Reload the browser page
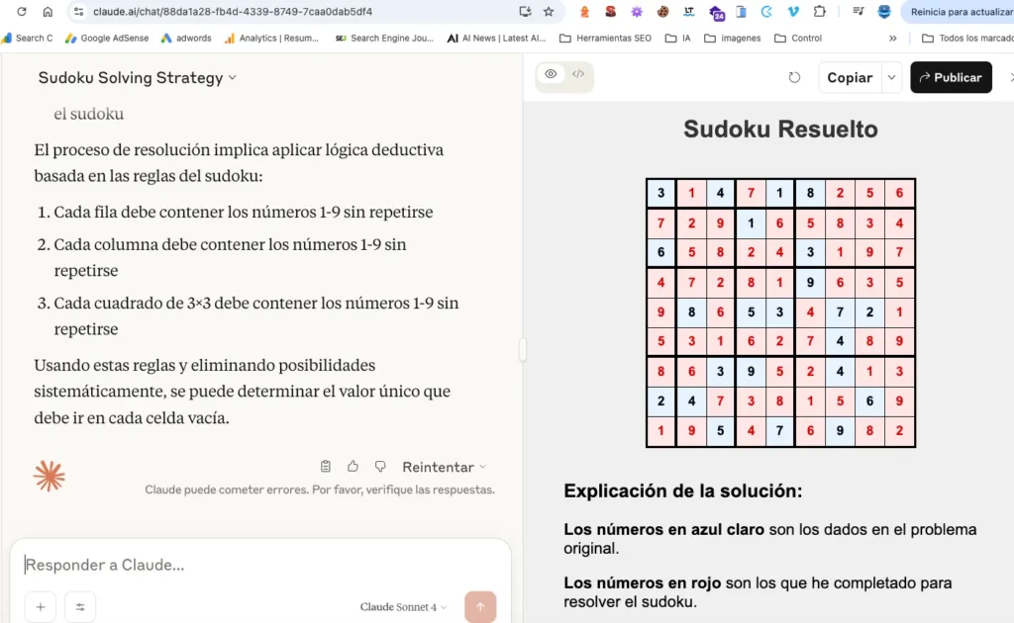Viewport: 1014px width, 623px height. click(22, 12)
